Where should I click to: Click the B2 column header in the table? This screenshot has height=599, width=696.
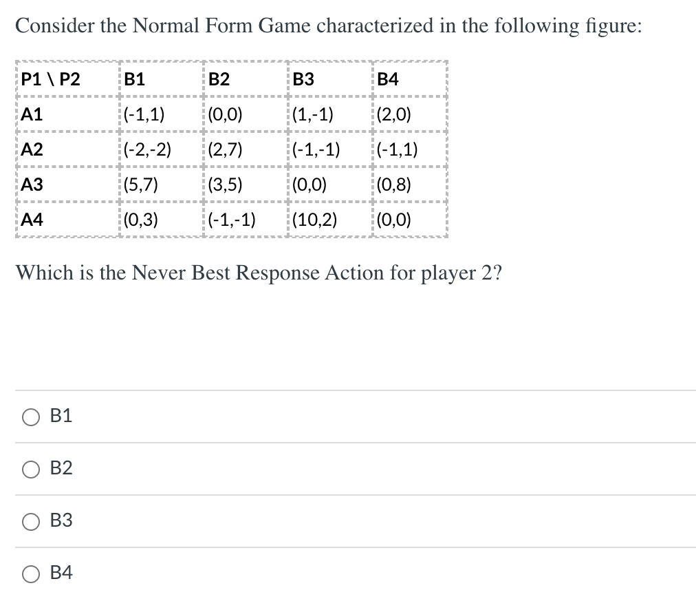pyautogui.click(x=217, y=78)
